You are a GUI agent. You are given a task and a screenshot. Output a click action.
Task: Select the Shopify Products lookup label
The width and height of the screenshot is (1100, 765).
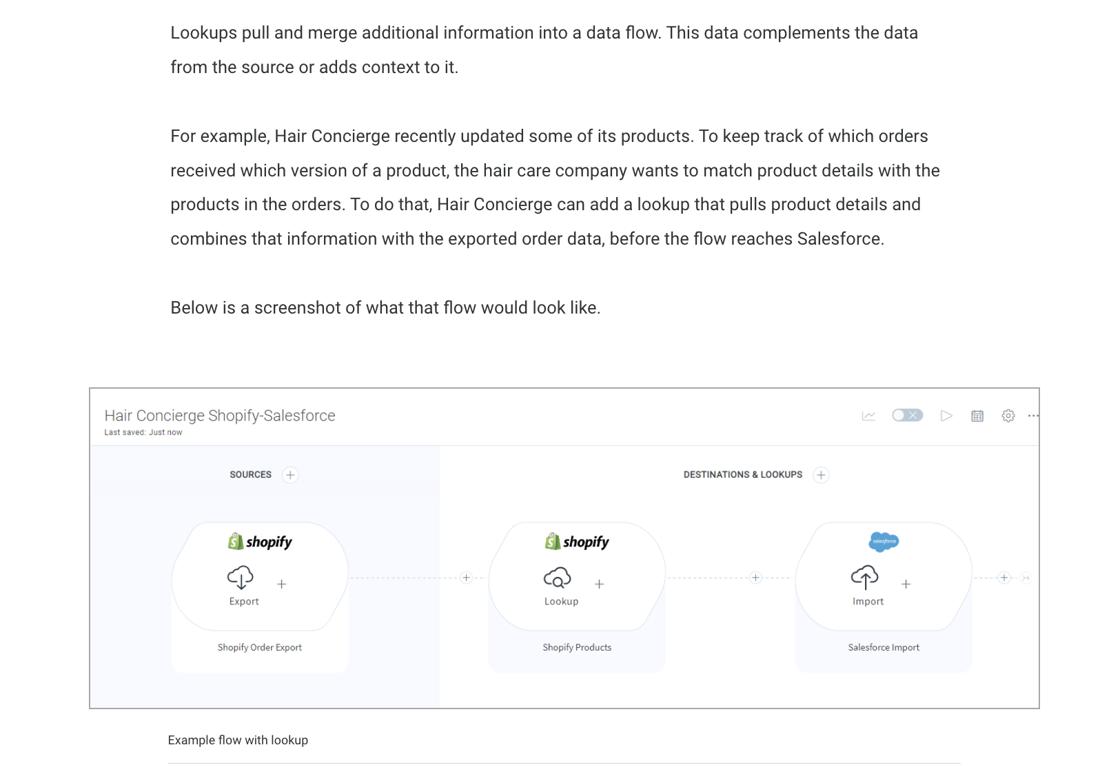tap(577, 647)
